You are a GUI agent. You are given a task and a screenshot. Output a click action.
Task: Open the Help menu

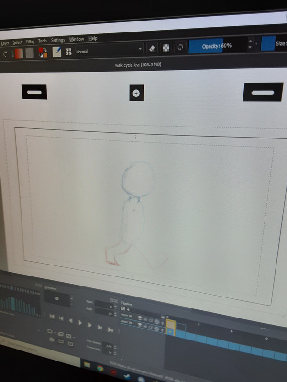tap(93, 38)
